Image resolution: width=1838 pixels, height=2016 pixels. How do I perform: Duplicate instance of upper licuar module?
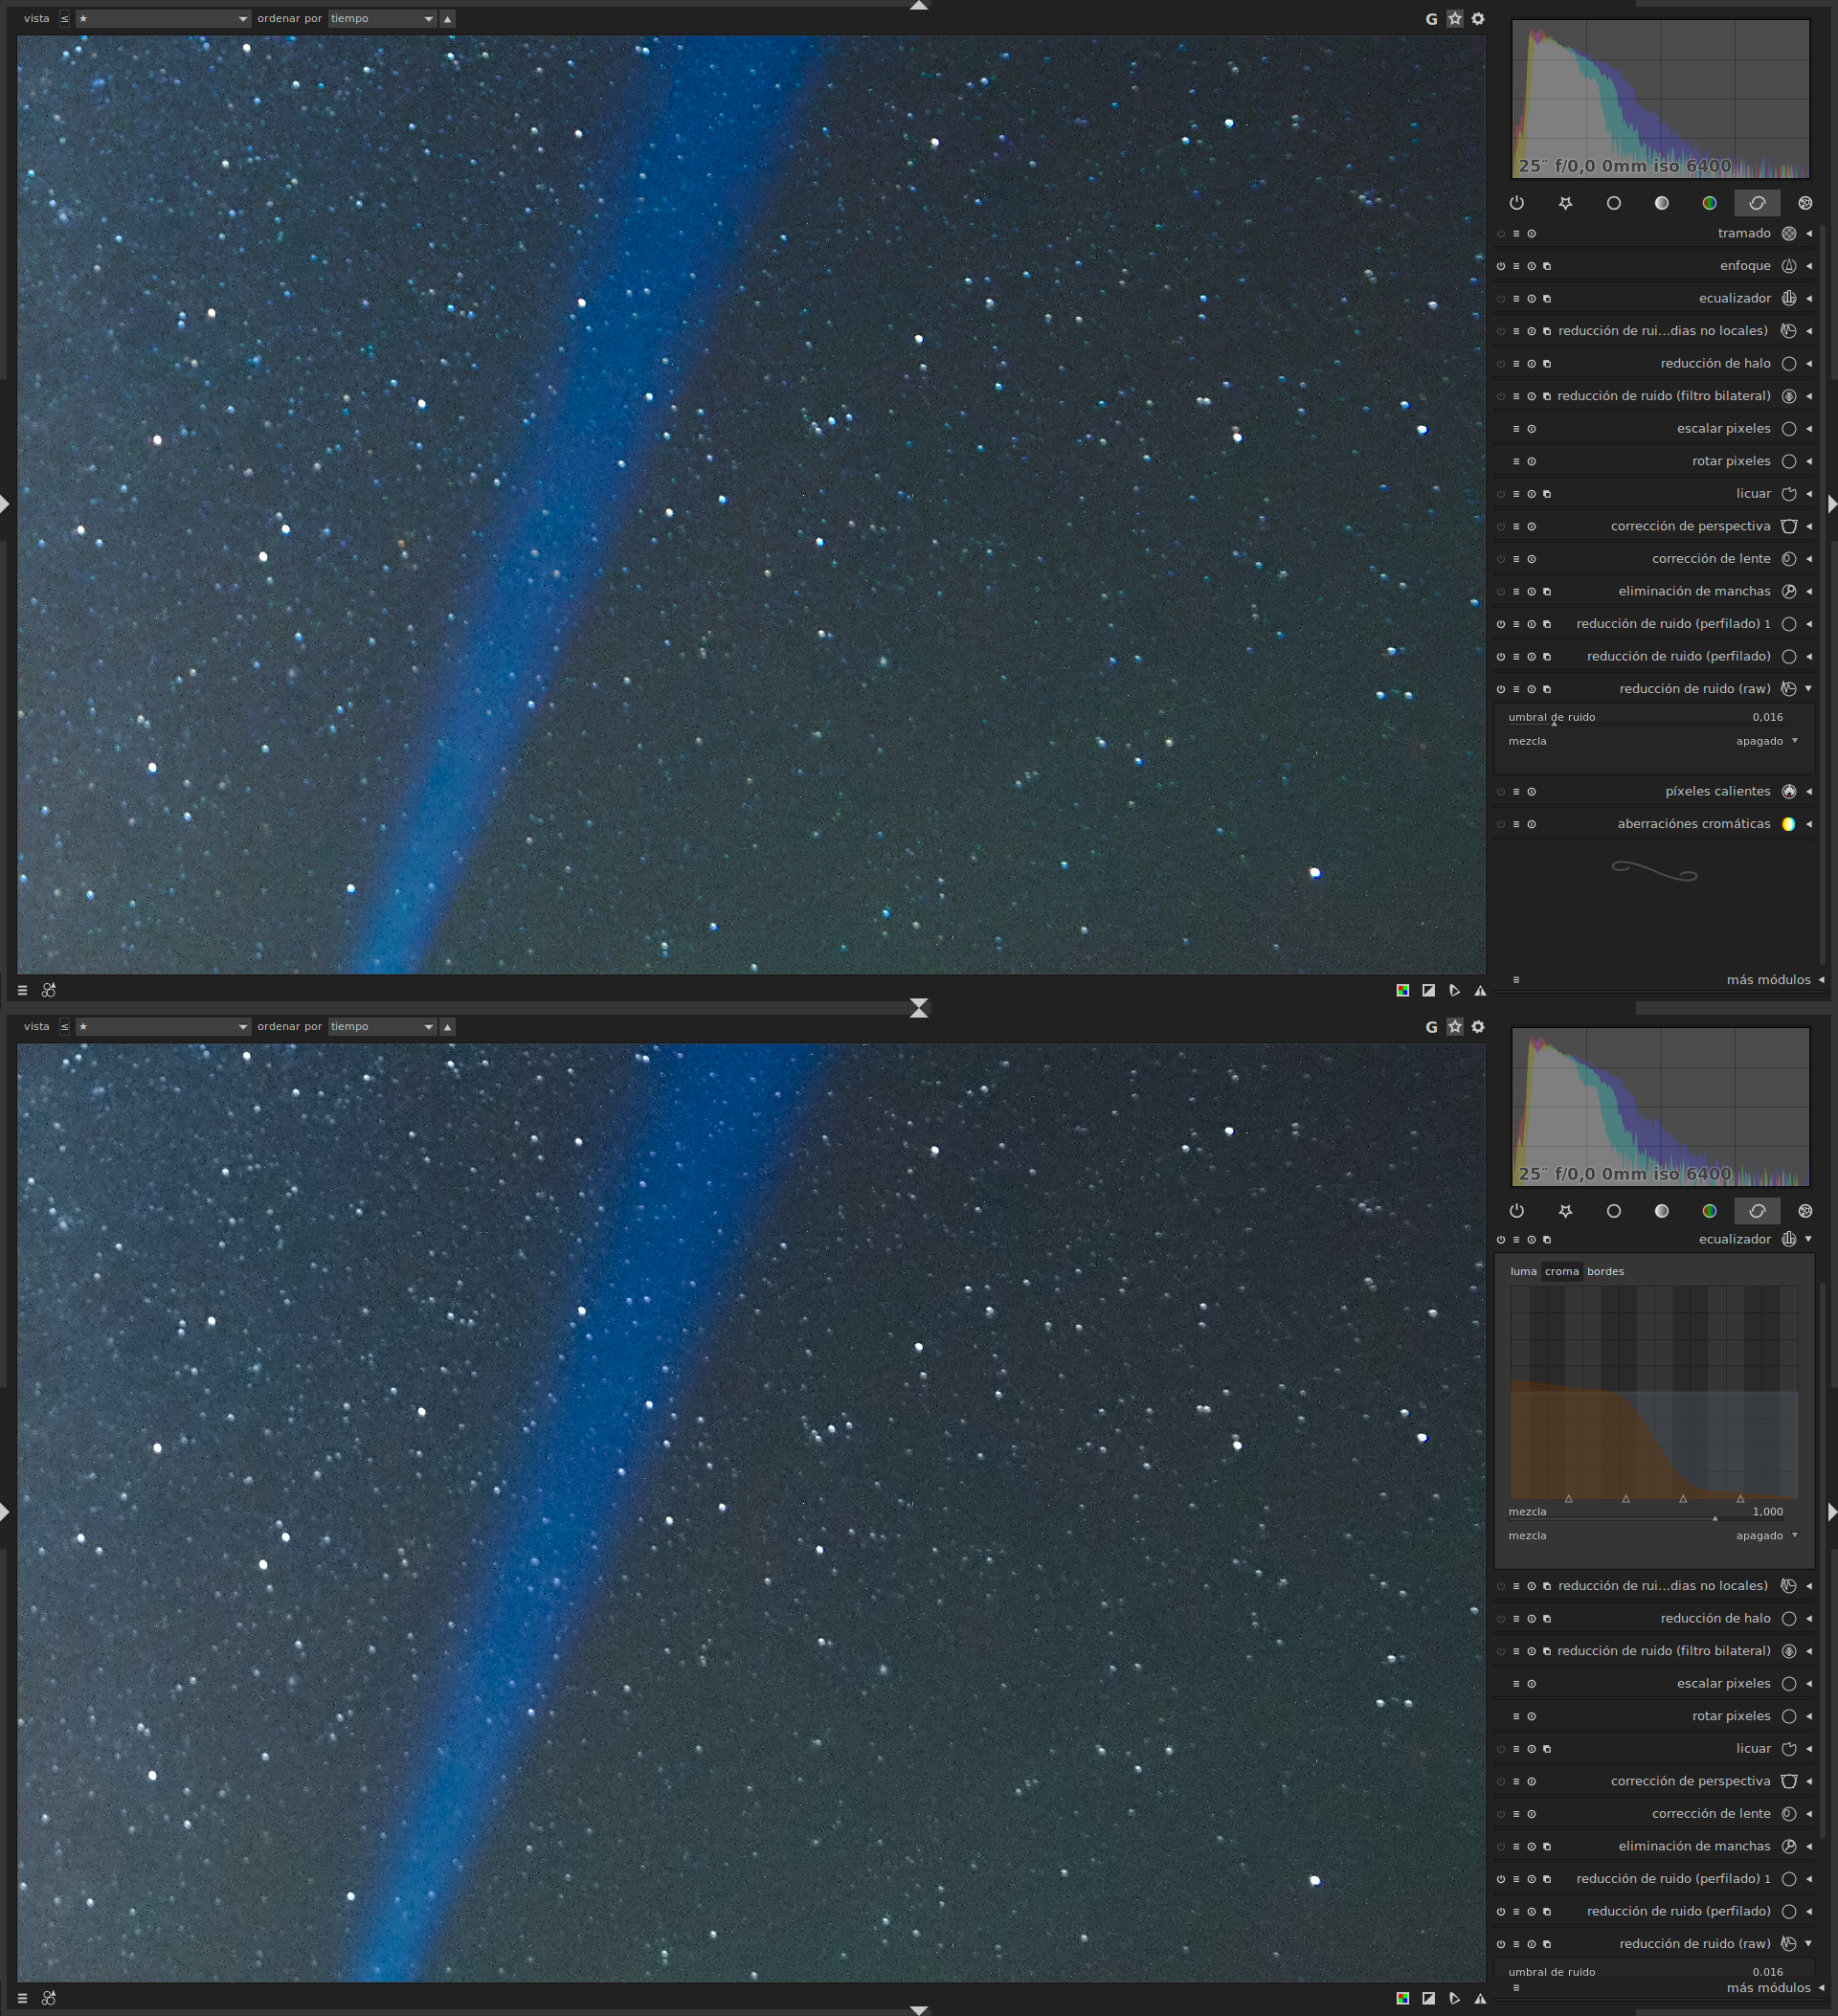point(1547,494)
